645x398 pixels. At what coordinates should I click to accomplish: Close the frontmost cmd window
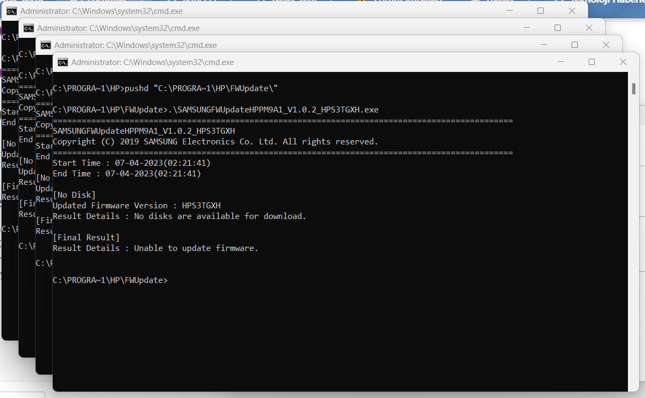[623, 62]
